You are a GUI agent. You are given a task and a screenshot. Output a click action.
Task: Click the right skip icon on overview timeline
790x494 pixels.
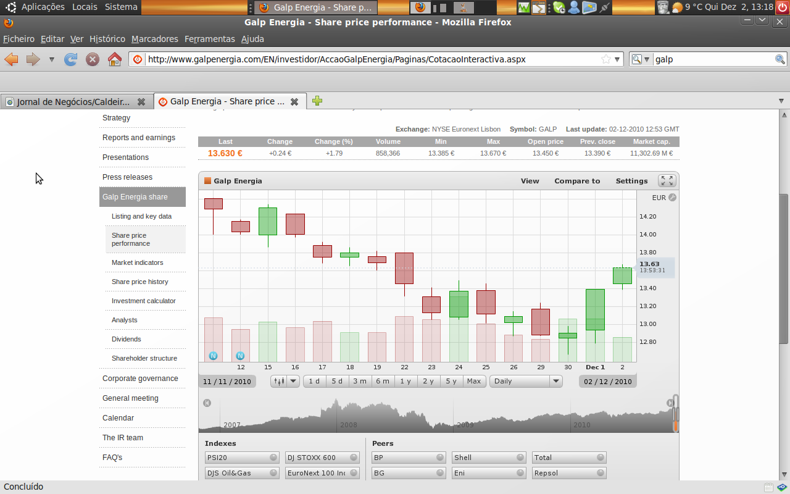(670, 403)
